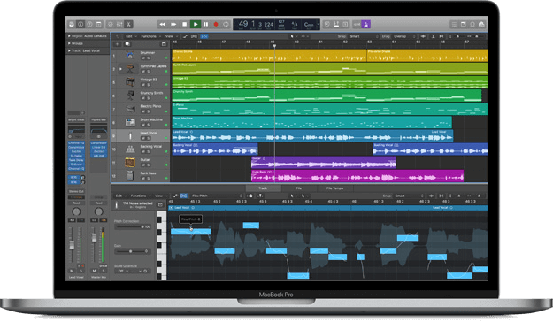Click the Lead Vocal pan knob
The width and height of the screenshot is (553, 322).
coord(76,211)
